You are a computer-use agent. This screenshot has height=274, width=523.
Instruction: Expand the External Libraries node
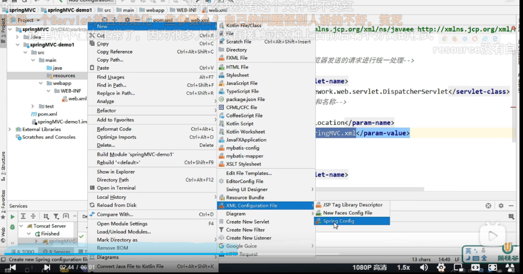click(x=10, y=129)
